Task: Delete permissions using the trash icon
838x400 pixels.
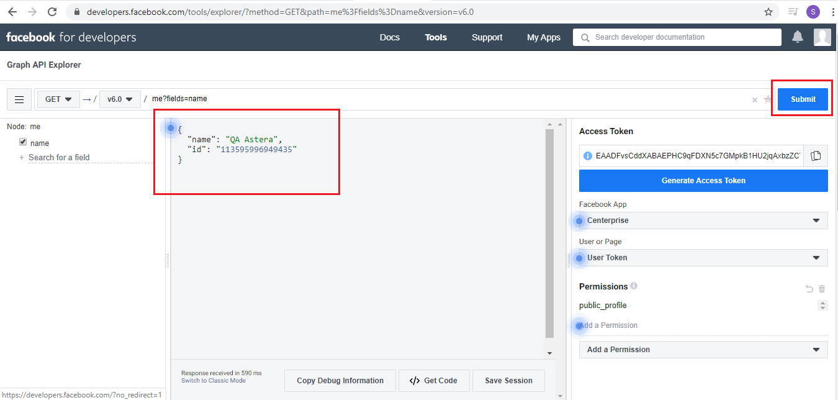Action: point(822,289)
